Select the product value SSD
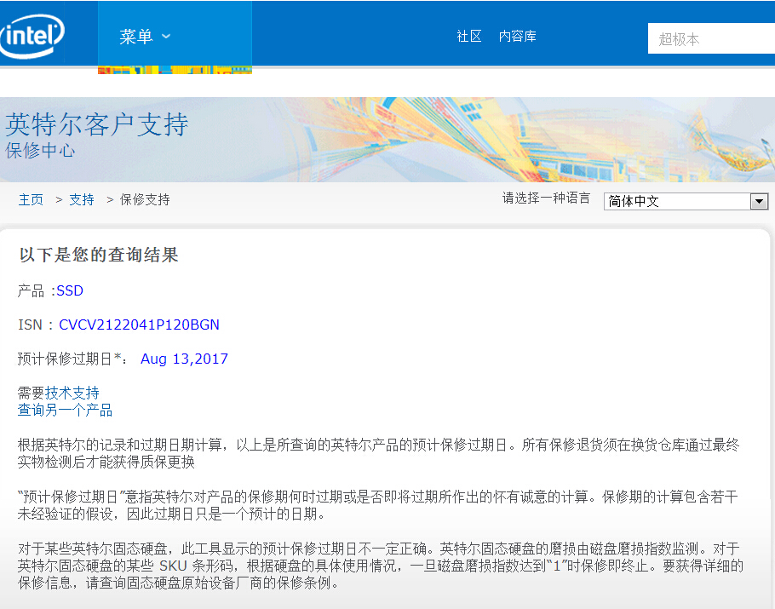This screenshot has width=775, height=609. tap(70, 290)
